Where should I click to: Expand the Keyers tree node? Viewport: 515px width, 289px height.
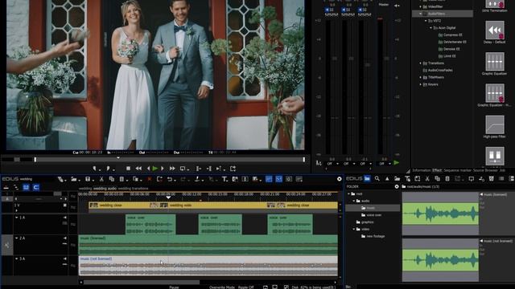[420, 84]
